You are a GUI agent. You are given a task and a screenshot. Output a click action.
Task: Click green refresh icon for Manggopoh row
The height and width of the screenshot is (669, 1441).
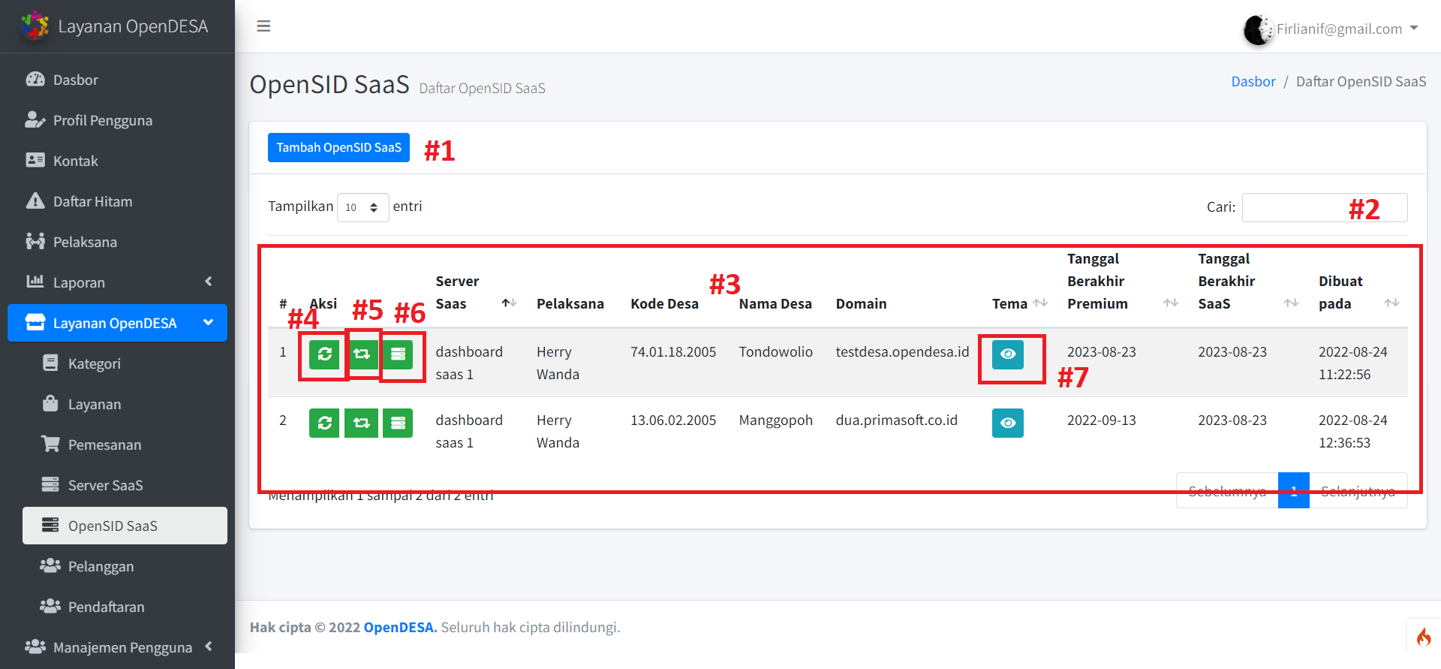[x=324, y=423]
